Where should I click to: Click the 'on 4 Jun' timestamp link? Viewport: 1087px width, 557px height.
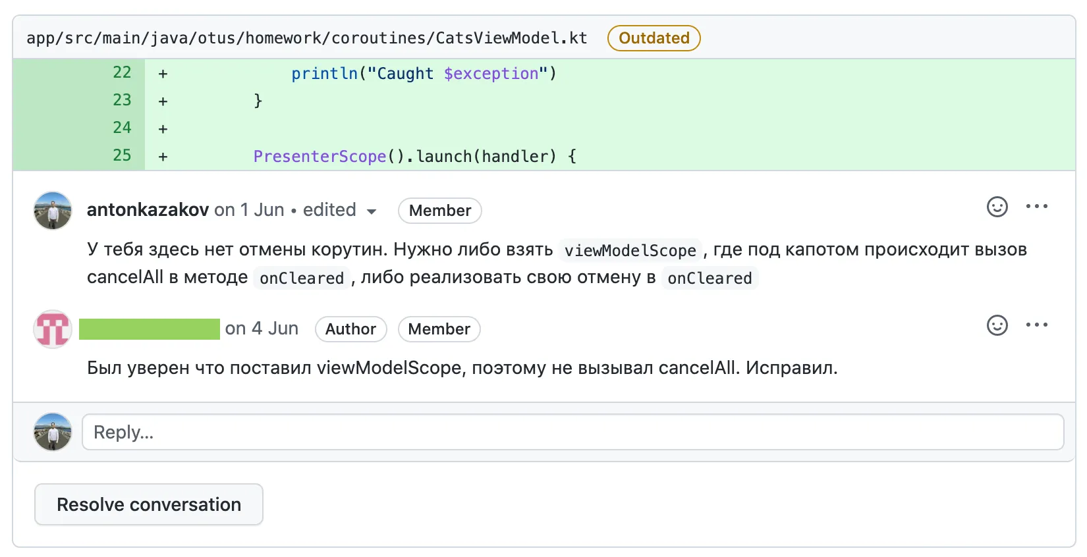(x=262, y=329)
